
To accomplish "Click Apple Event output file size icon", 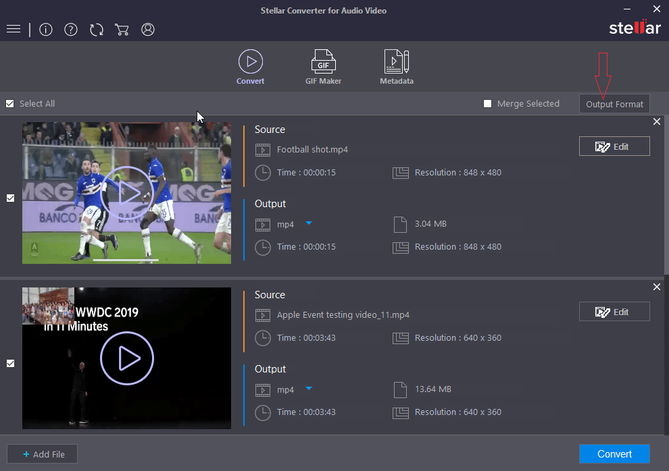I will tap(400, 389).
